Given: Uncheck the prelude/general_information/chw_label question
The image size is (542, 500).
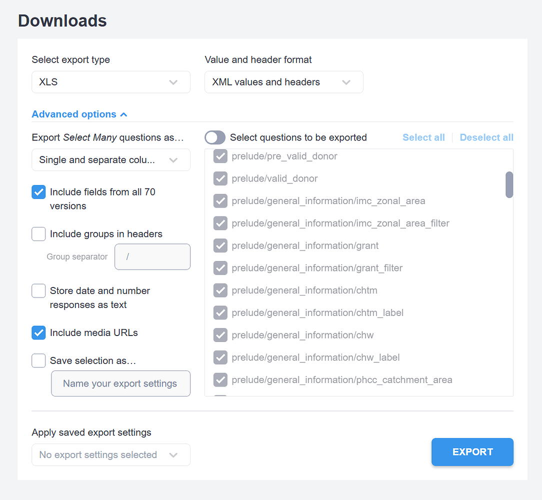Looking at the screenshot, I should [x=220, y=357].
